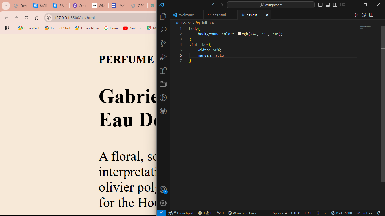The width and height of the screenshot is (385, 216).
Task: Open the notifications bell in status bar
Action: 379,213
